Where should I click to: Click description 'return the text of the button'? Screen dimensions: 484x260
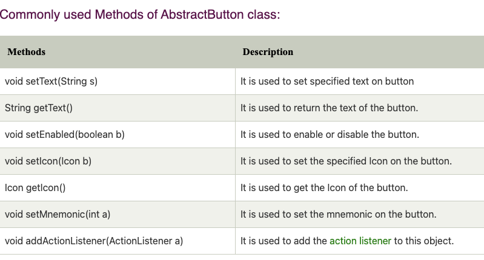point(330,108)
